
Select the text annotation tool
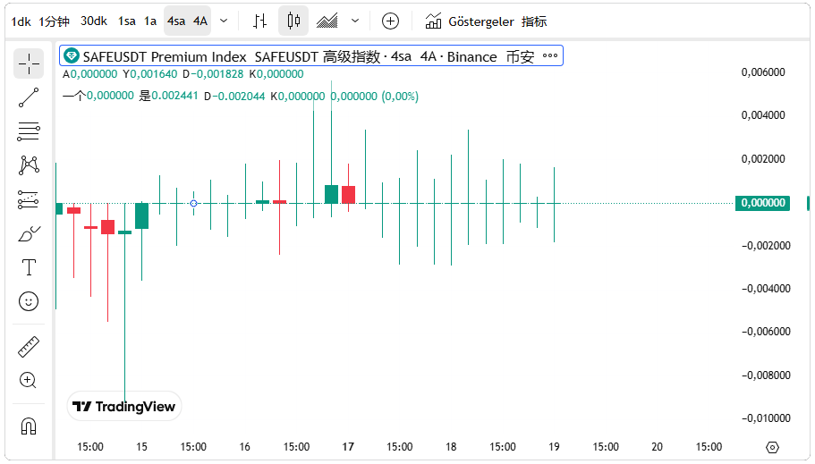pos(29,267)
